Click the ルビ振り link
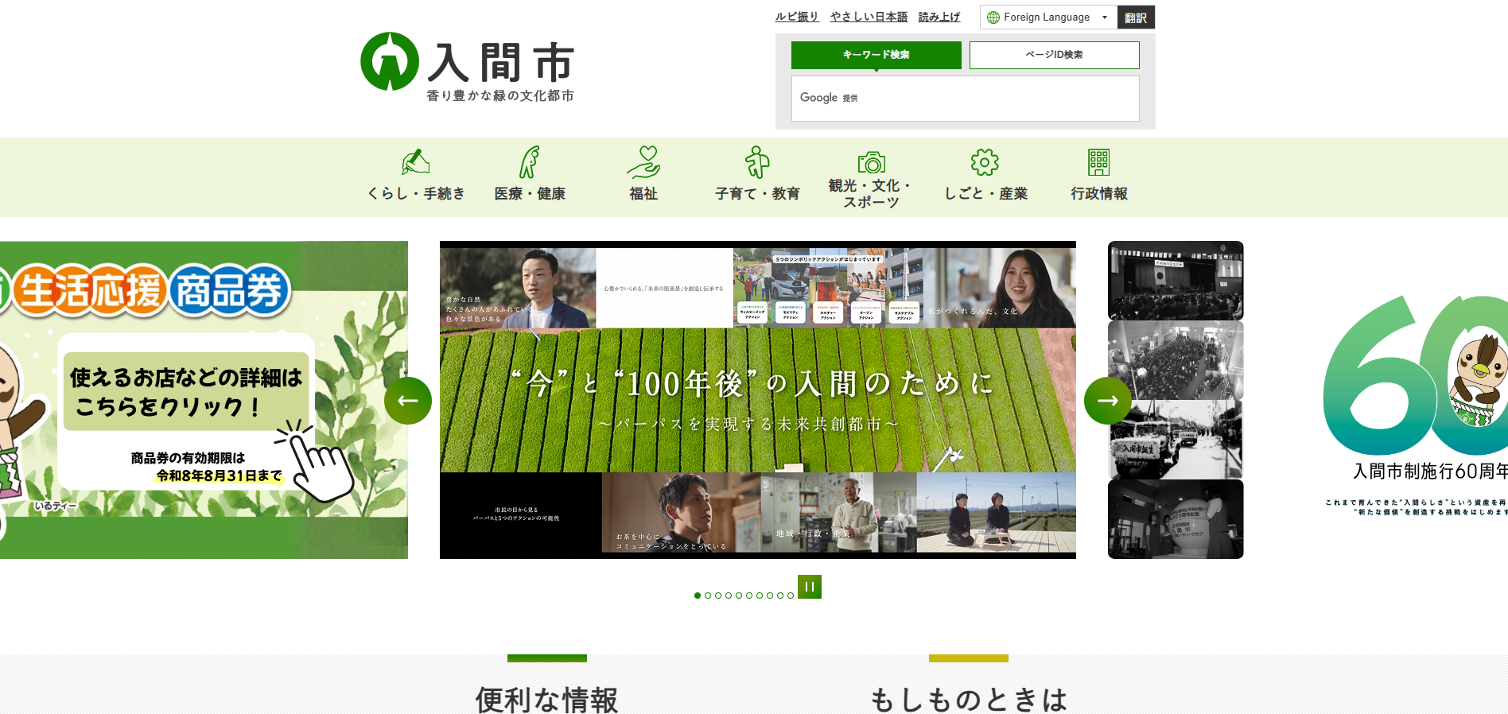Viewport: 1508px width, 714px height. (x=797, y=17)
